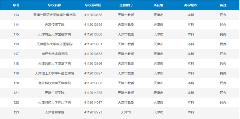This screenshot has height=119, width=240.
Task: Click 天津市教委 in row 120
Action: [x=126, y=83]
